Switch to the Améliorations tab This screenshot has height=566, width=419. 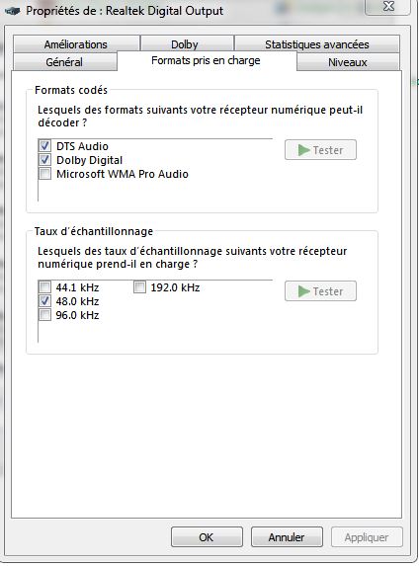(76, 44)
